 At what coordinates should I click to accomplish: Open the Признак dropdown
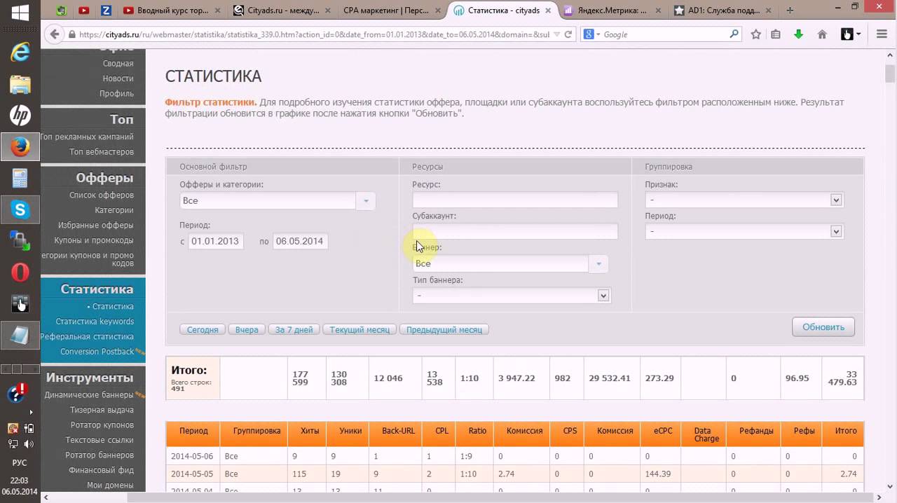pyautogui.click(x=744, y=200)
